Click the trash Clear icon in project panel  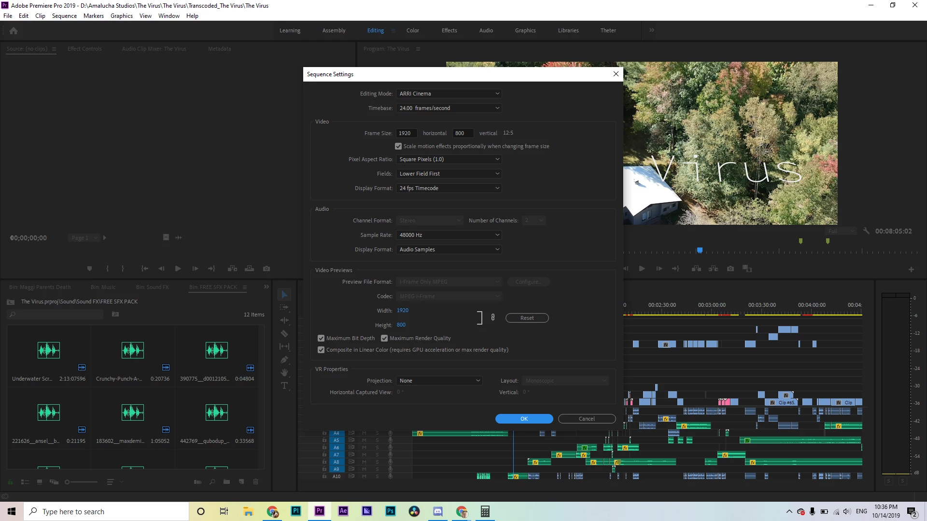[x=256, y=481]
